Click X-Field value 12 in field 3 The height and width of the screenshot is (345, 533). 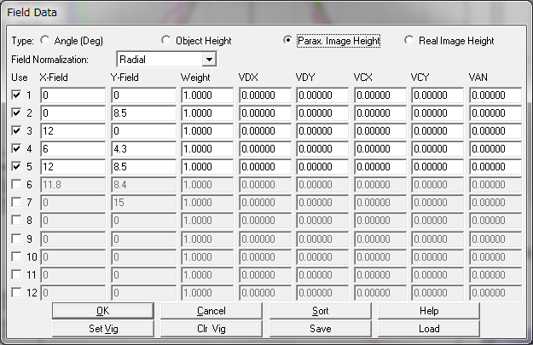[73, 130]
